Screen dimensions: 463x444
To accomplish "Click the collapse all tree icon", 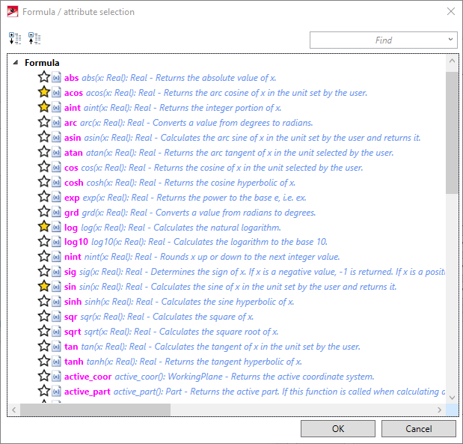I will point(34,39).
